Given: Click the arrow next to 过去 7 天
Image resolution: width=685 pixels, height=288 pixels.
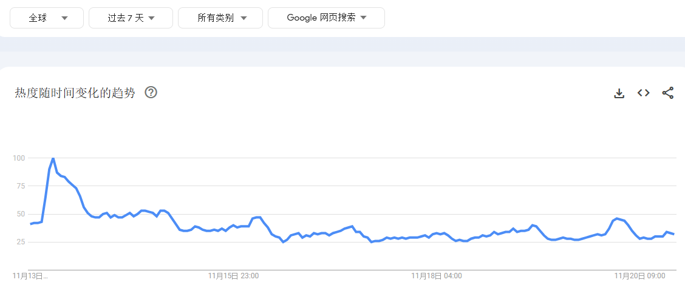Looking at the screenshot, I should point(152,18).
